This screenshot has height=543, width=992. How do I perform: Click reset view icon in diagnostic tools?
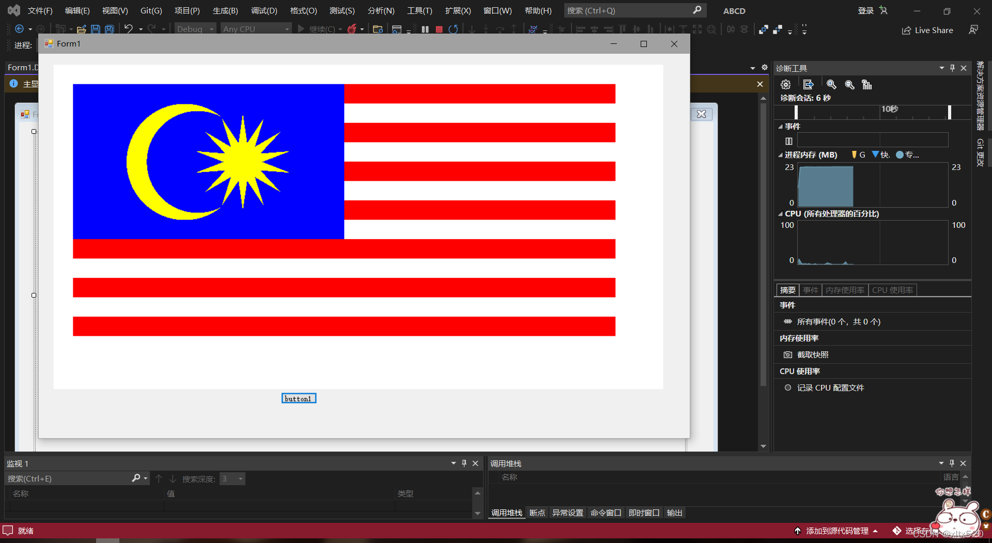tap(867, 85)
